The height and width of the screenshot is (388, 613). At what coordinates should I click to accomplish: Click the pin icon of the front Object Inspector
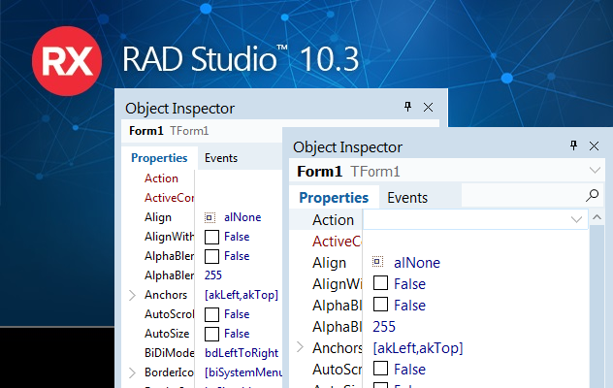573,145
